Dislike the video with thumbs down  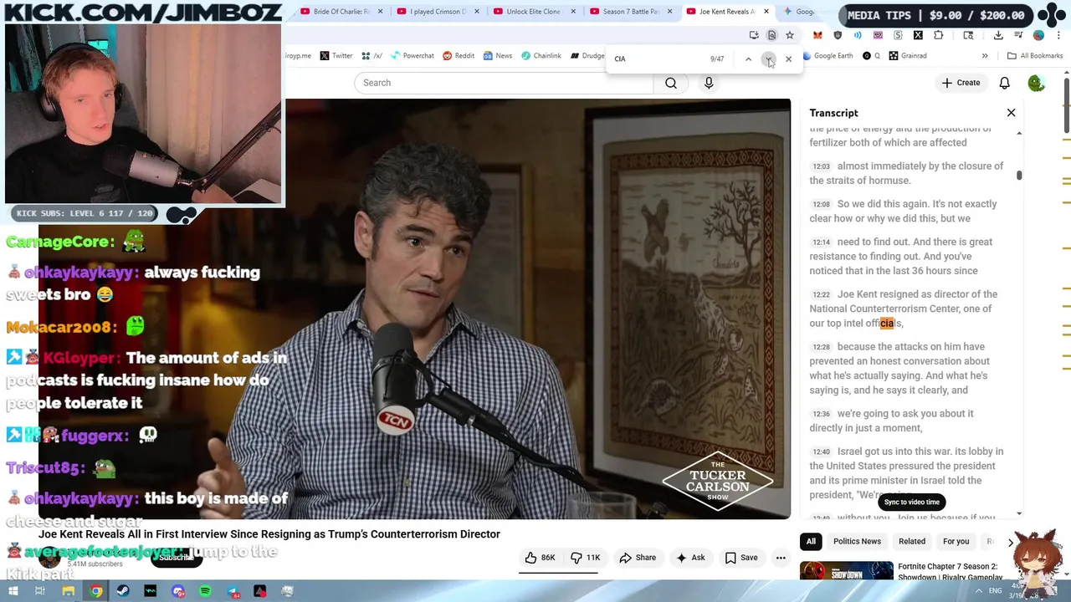point(586,558)
